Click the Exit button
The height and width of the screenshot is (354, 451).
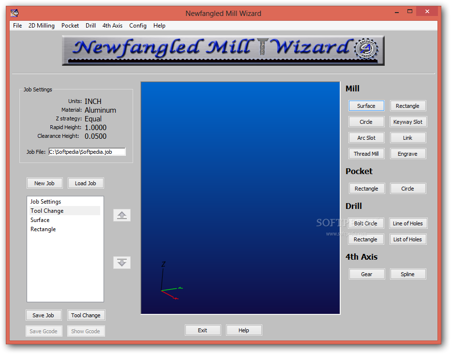coord(202,330)
